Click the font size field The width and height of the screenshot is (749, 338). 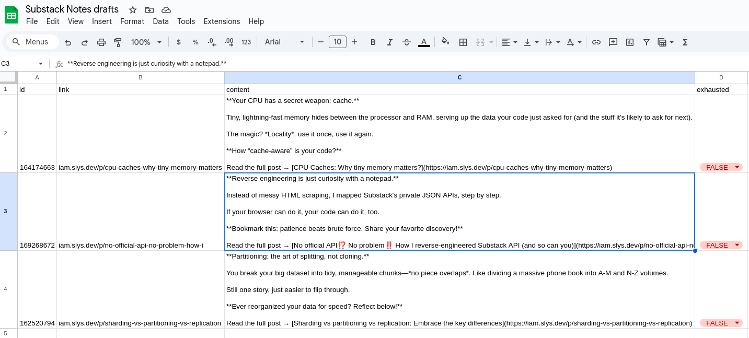pos(338,42)
